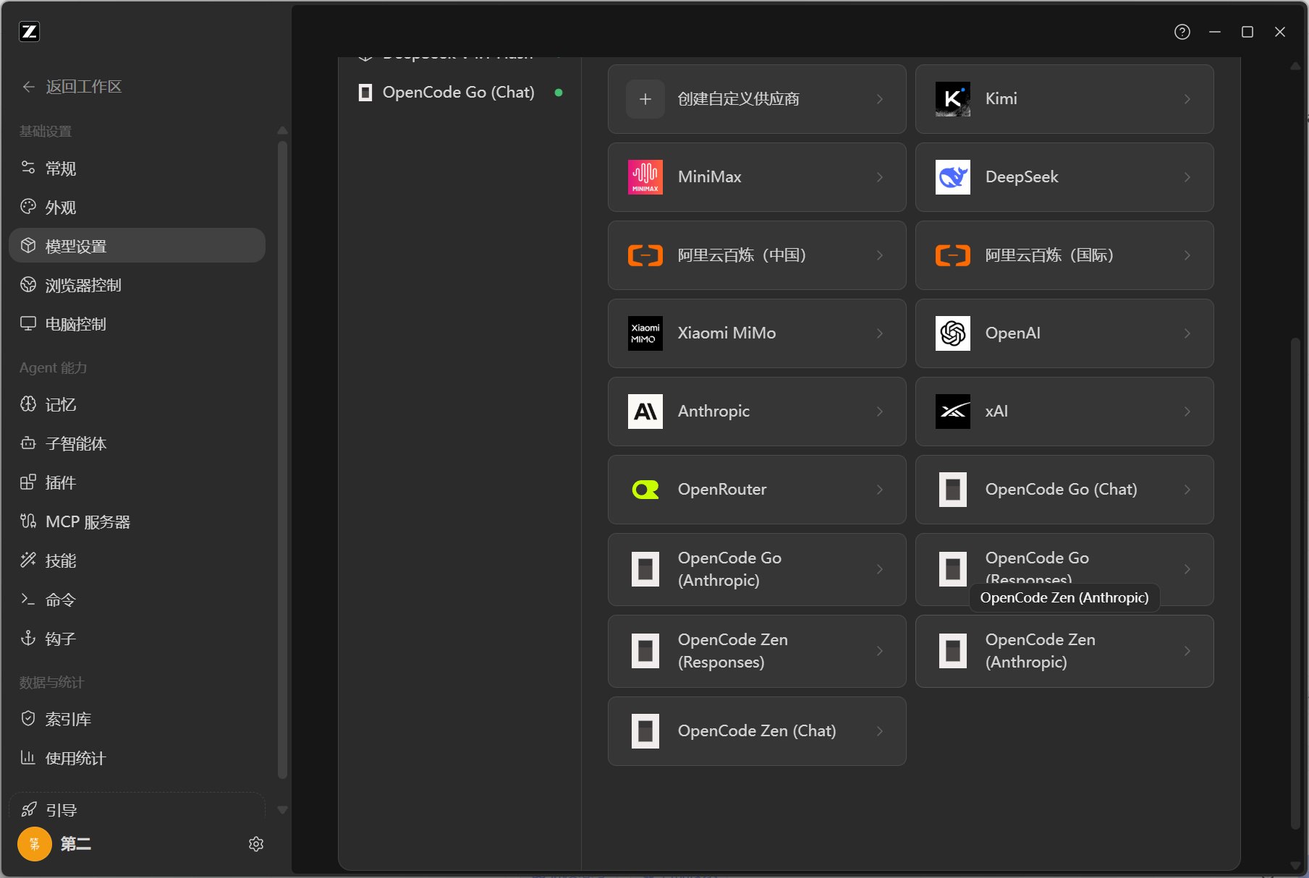Expand the MiniMax provider chevron

(x=880, y=177)
